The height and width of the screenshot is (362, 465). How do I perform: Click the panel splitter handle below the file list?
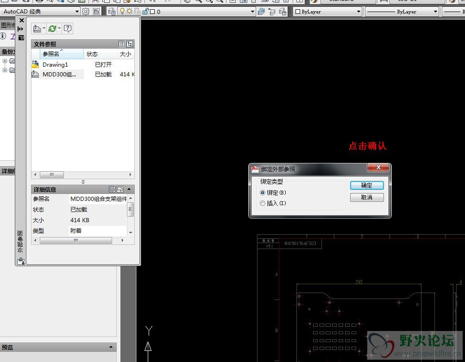pyautogui.click(x=83, y=182)
